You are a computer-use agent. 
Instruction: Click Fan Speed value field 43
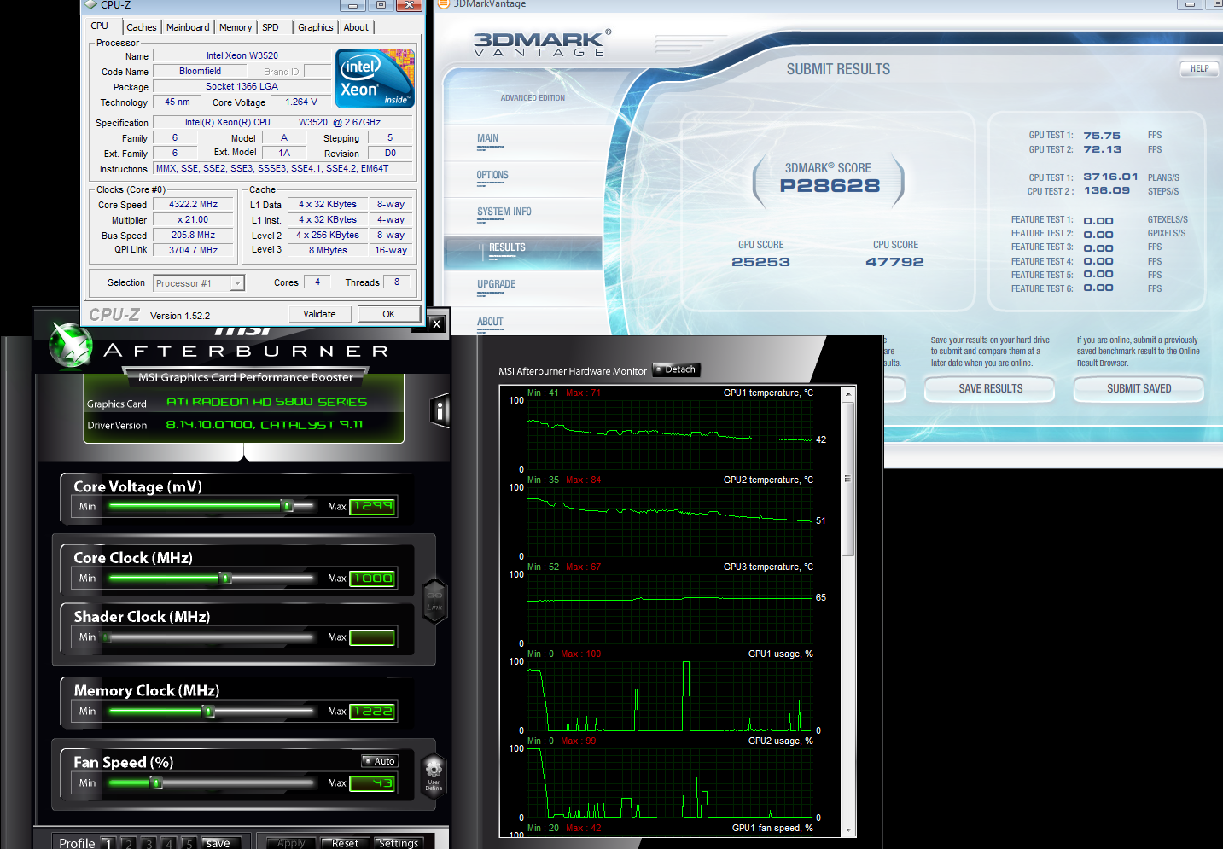click(x=372, y=782)
